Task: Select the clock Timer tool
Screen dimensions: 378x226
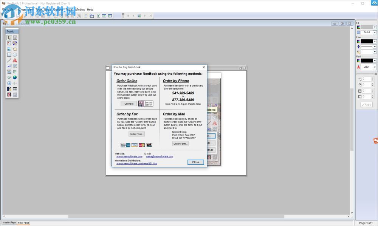Action: (9, 83)
